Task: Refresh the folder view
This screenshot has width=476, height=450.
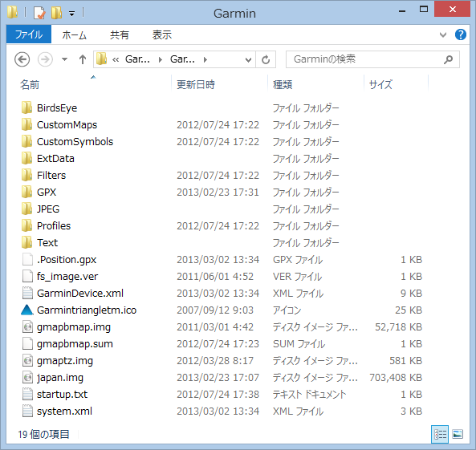Action: (x=266, y=59)
